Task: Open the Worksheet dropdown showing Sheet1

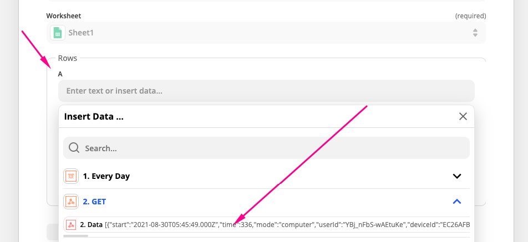Action: click(x=266, y=33)
